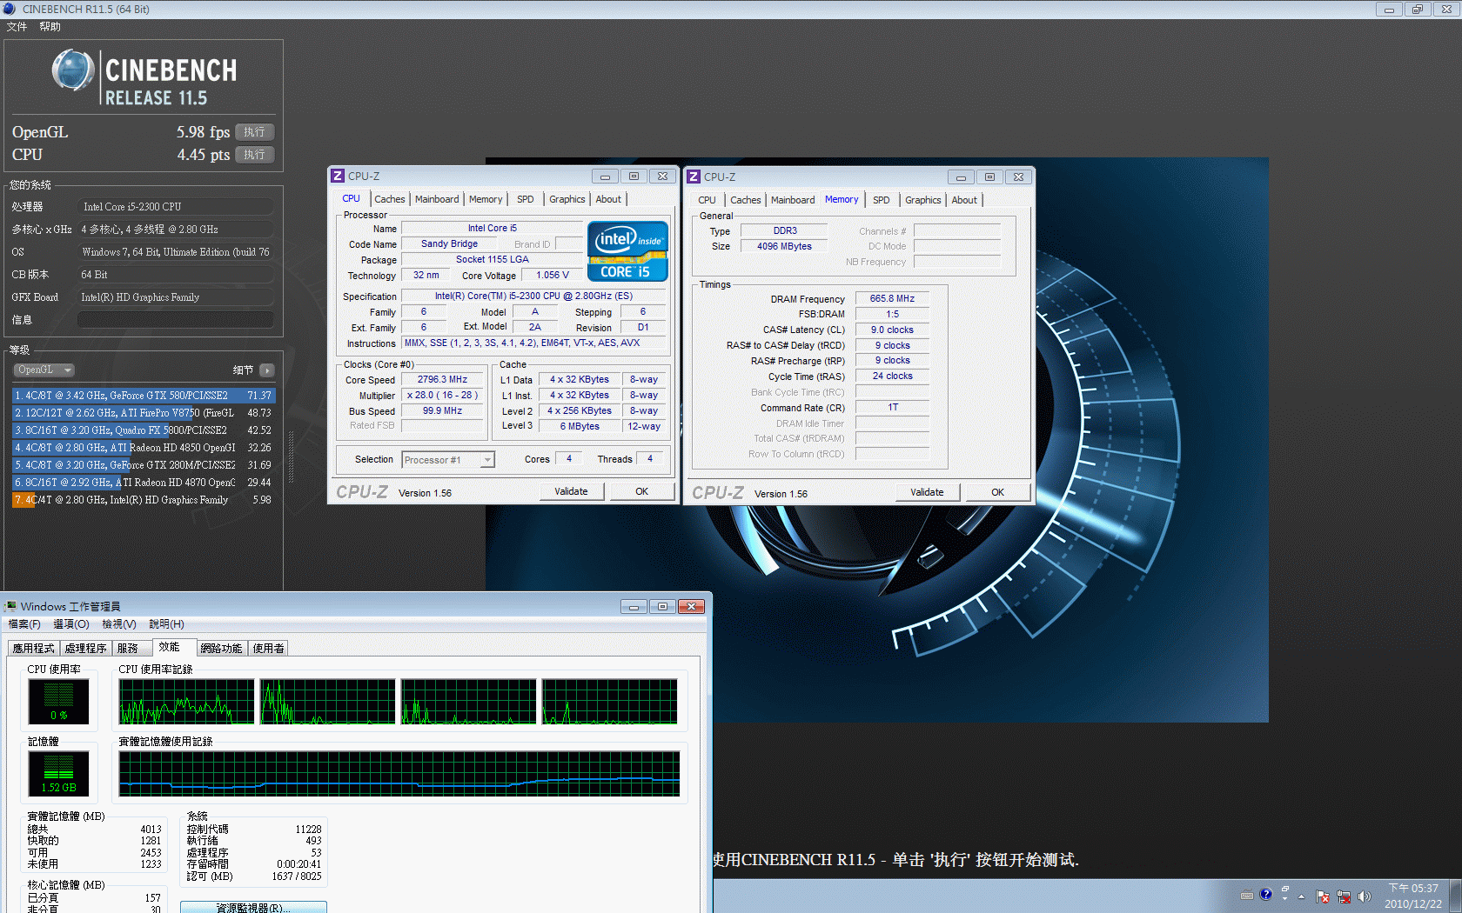Switch to Graphics tab in left CPU-Z
The image size is (1462, 913).
tap(567, 199)
